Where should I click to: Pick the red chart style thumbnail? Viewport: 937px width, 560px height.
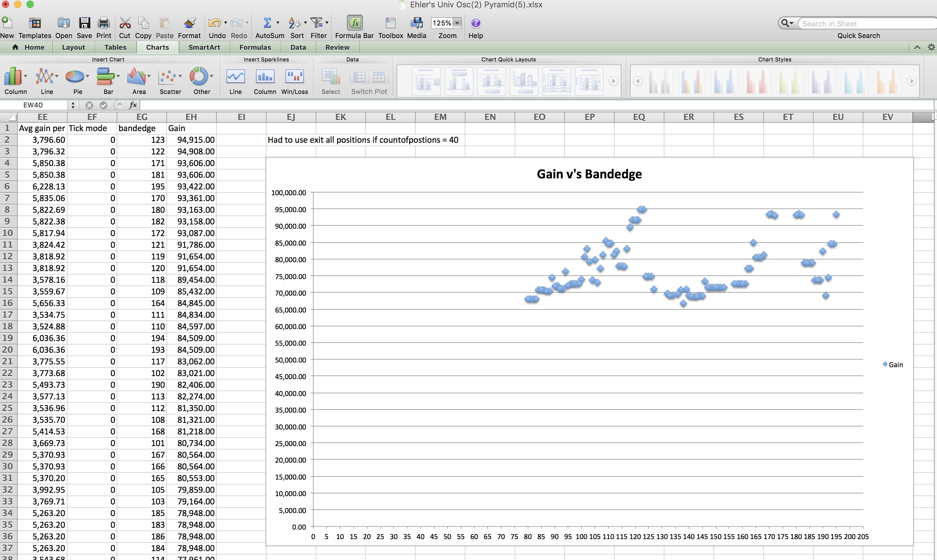click(x=756, y=81)
